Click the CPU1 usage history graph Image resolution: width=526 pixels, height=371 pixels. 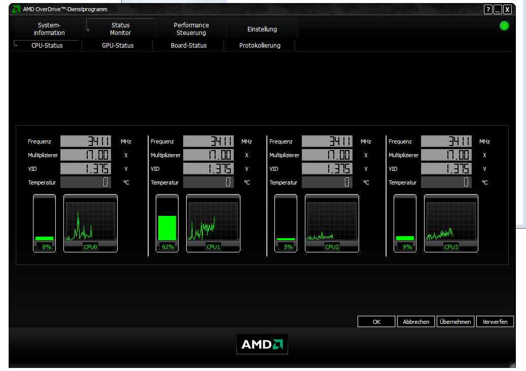214,221
